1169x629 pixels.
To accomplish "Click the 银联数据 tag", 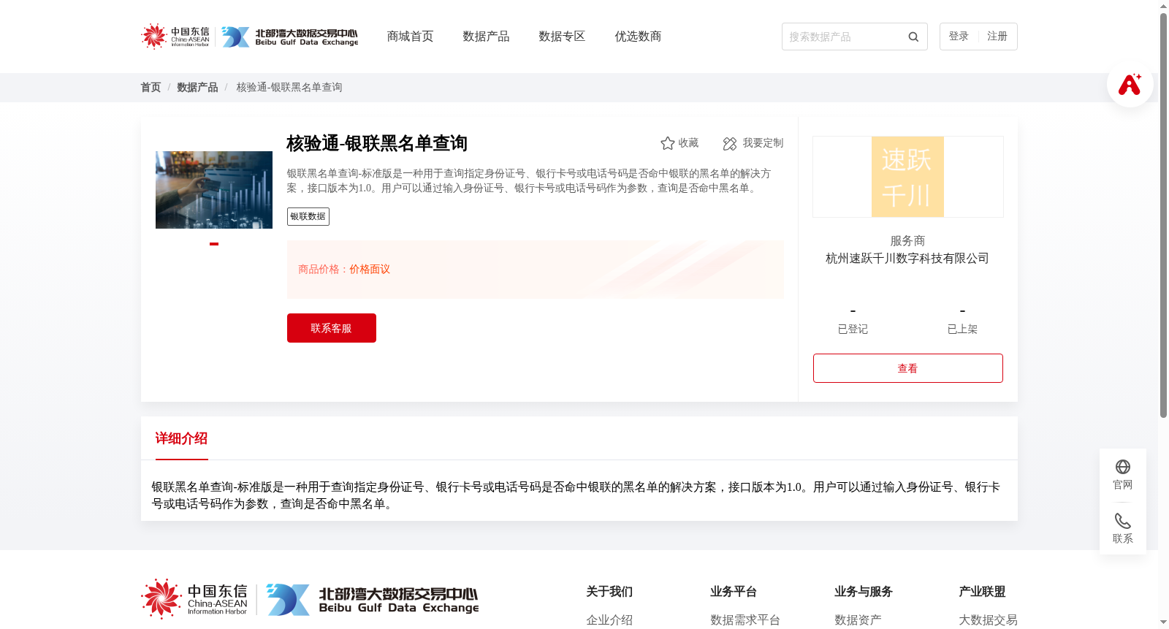I will [x=308, y=216].
